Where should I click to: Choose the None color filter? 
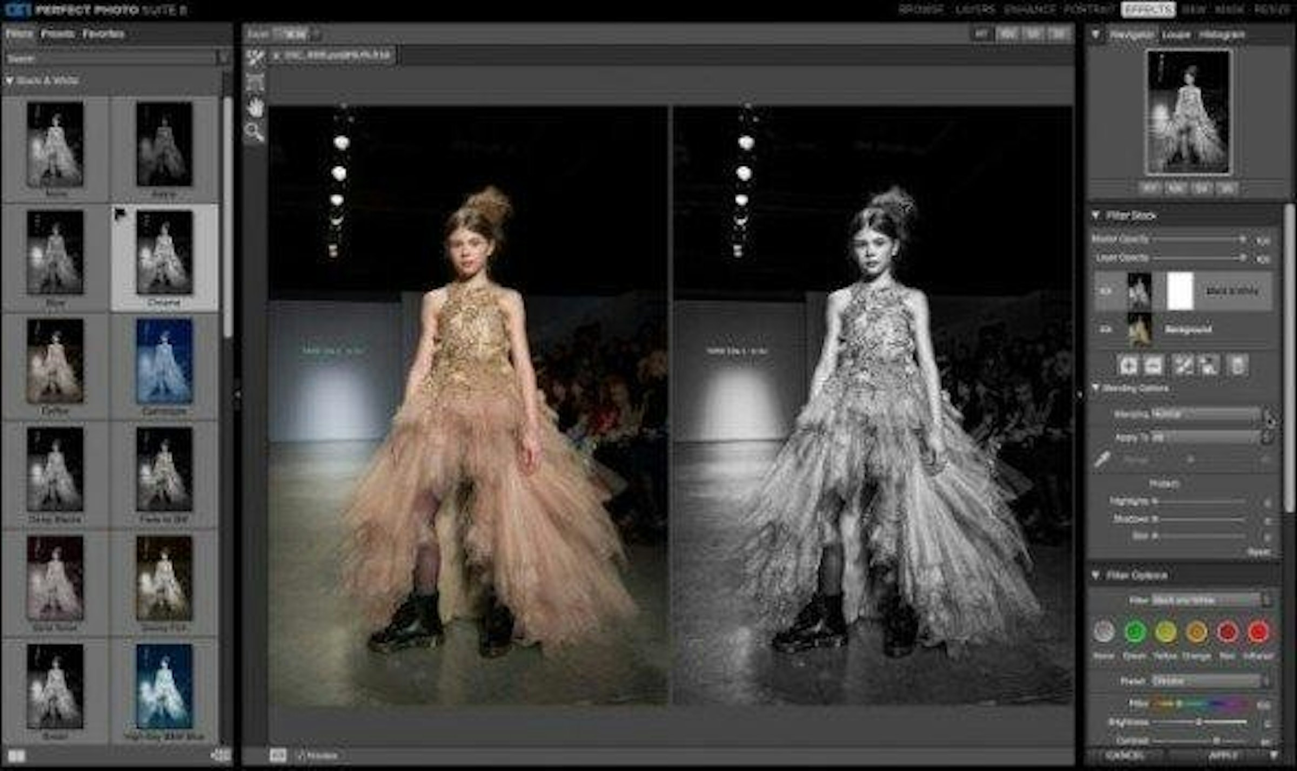click(1104, 632)
